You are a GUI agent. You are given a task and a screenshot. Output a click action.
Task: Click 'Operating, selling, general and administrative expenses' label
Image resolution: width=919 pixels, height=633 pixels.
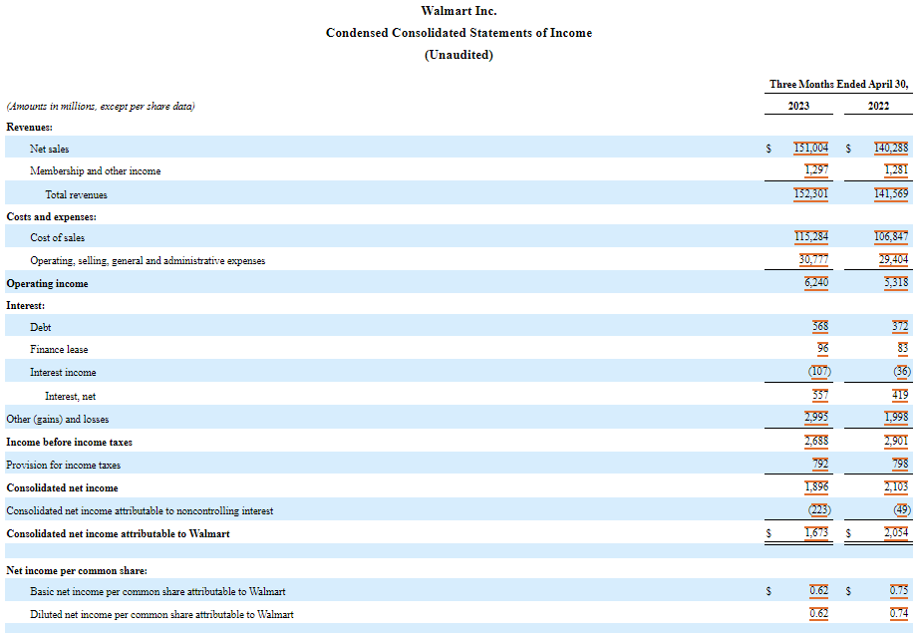click(148, 261)
